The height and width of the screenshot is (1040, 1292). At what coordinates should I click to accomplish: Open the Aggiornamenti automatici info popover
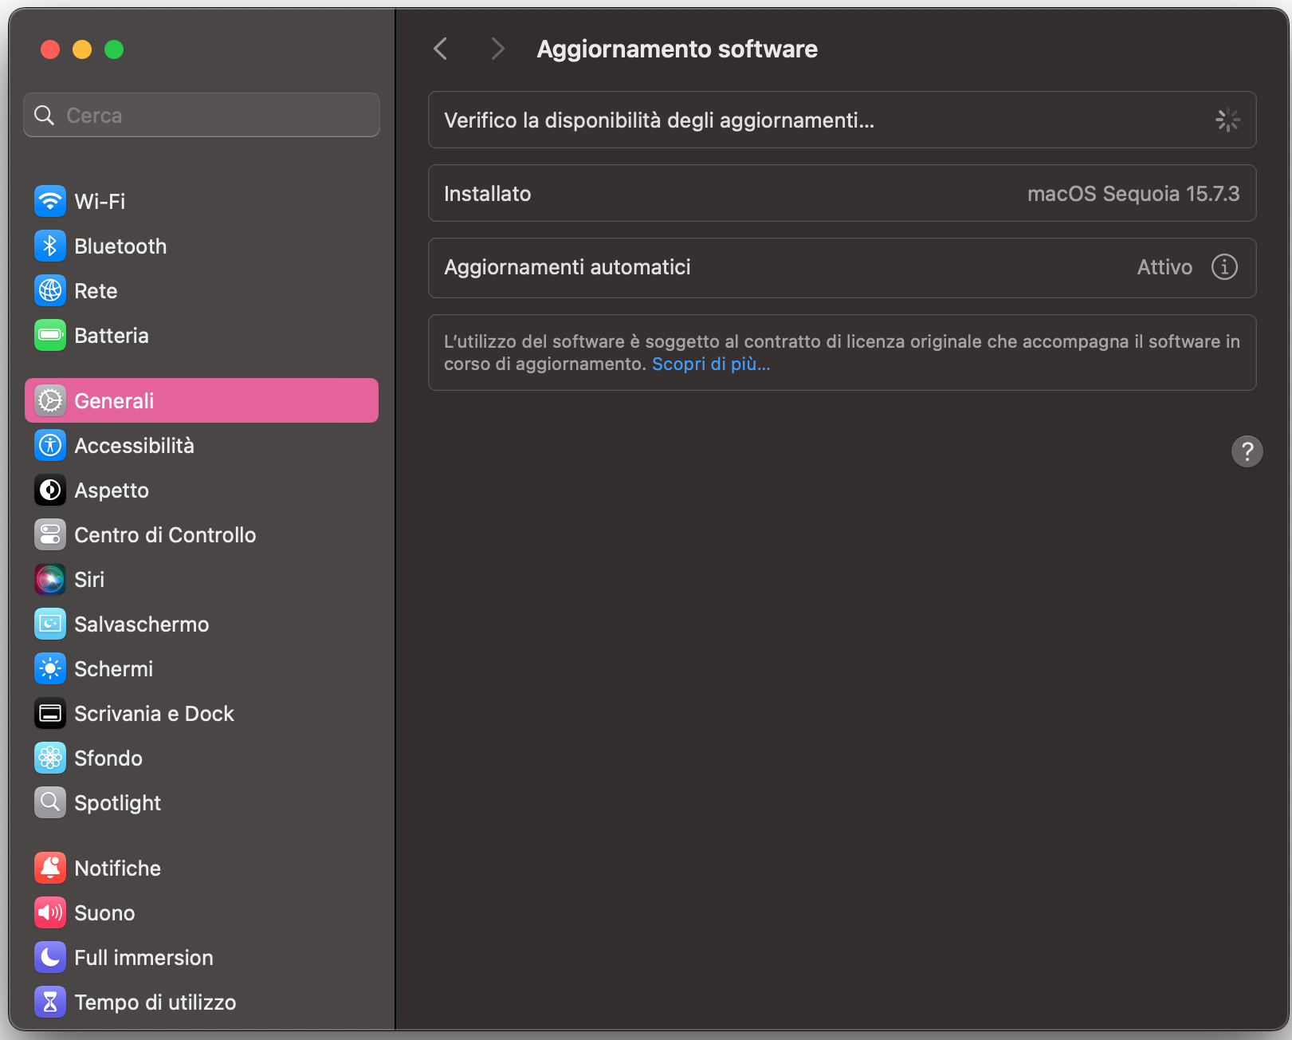click(x=1225, y=267)
